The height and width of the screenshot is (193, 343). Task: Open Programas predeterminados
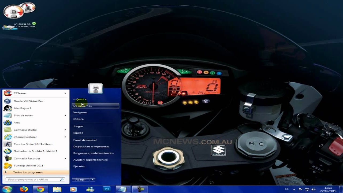(94, 153)
